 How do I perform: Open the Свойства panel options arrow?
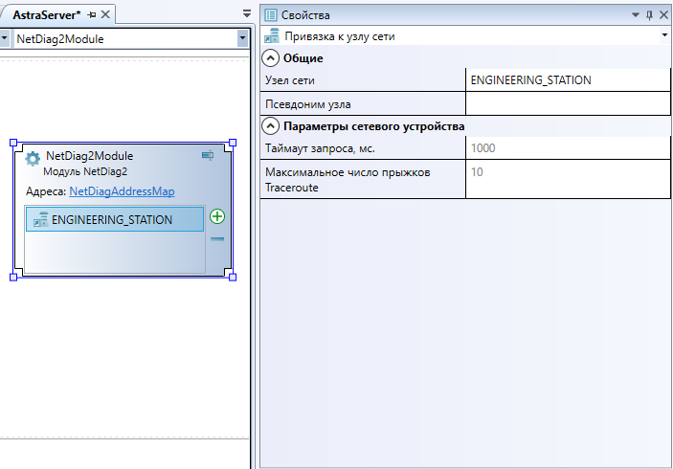pyautogui.click(x=634, y=15)
